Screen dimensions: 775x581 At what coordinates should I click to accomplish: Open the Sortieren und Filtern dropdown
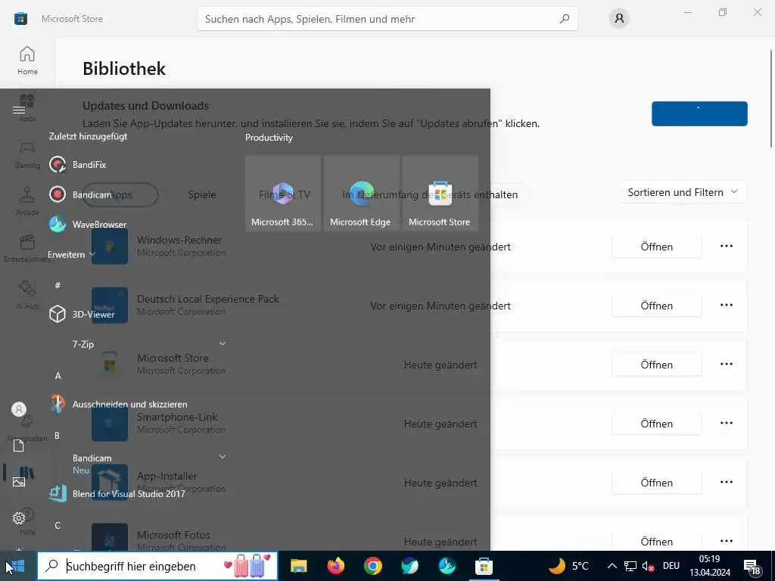683,192
